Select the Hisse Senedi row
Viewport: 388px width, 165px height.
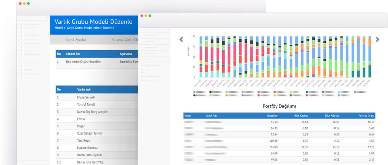pyautogui.click(x=86, y=97)
